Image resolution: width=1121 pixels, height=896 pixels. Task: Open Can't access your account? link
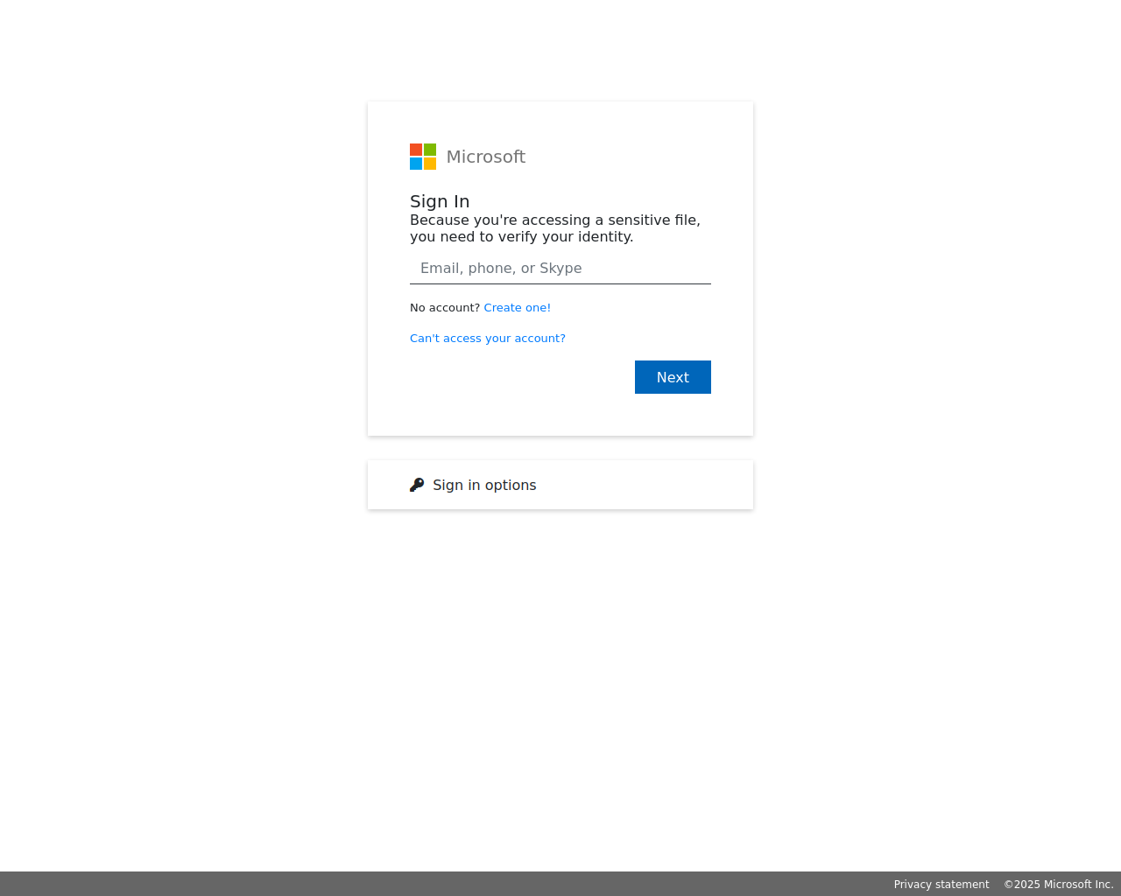coord(488,339)
